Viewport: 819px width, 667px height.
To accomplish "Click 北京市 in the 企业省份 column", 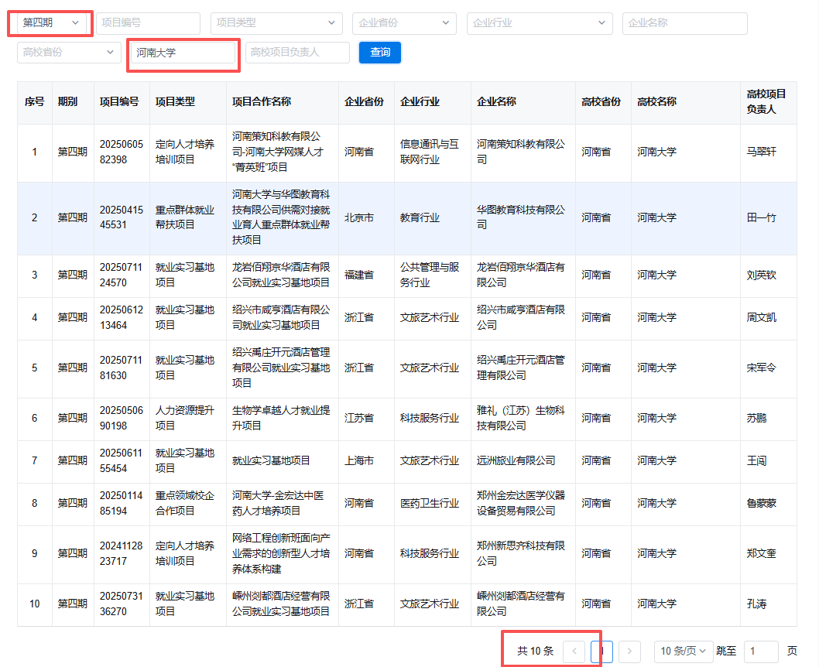I will [359, 217].
